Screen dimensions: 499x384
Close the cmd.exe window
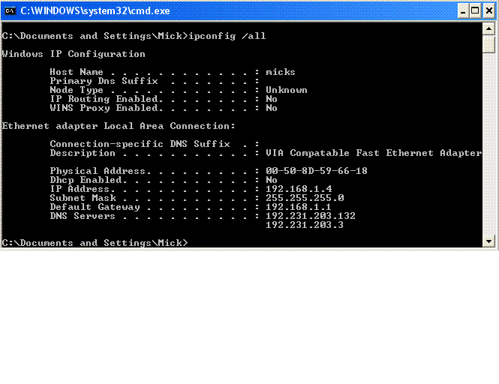(x=488, y=11)
